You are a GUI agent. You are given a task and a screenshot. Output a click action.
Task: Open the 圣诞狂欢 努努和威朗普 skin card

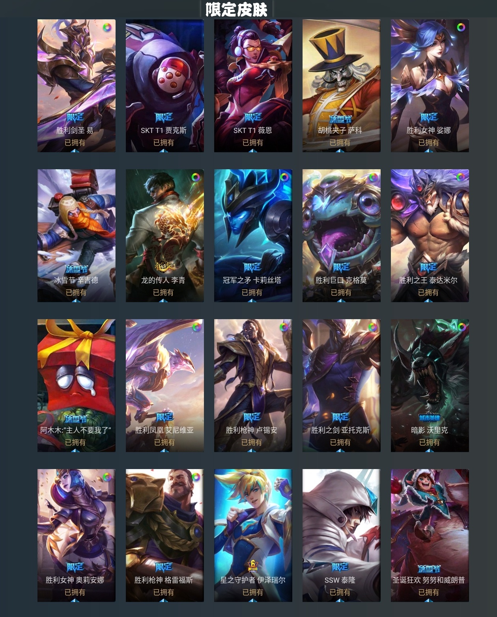point(430,535)
